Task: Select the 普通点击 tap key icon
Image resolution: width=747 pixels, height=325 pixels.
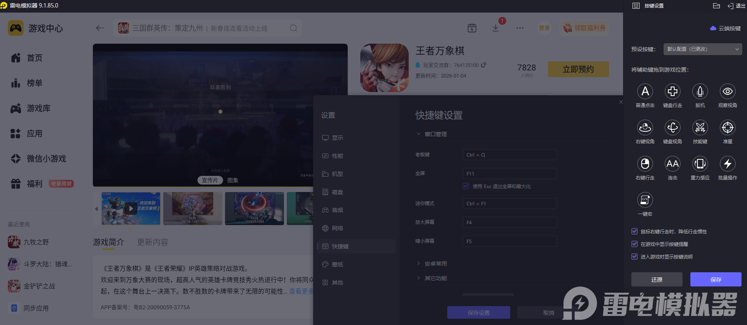Action: point(645,91)
